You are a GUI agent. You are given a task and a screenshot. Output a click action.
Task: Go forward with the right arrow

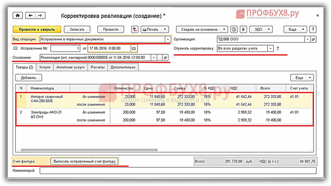point(40,16)
